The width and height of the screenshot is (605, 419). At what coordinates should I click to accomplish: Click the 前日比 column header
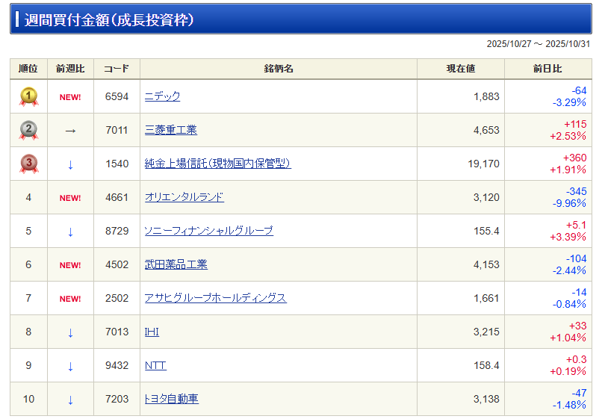tap(548, 69)
